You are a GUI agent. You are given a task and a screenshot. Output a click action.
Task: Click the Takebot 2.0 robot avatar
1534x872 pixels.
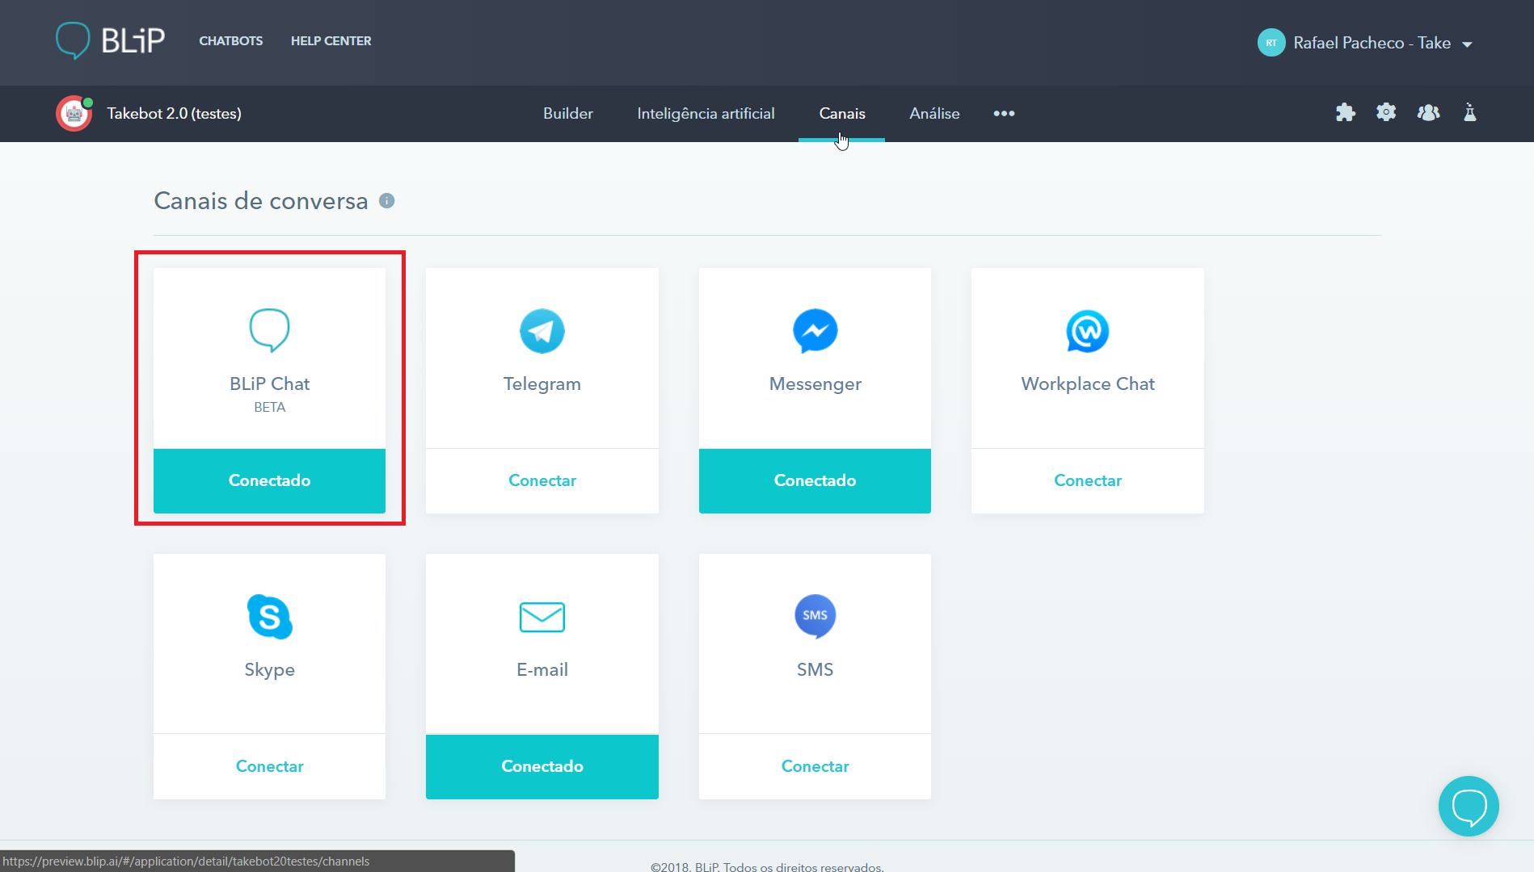pyautogui.click(x=74, y=114)
